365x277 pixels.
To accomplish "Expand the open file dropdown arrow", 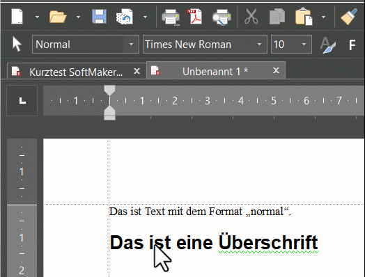I will point(78,17).
